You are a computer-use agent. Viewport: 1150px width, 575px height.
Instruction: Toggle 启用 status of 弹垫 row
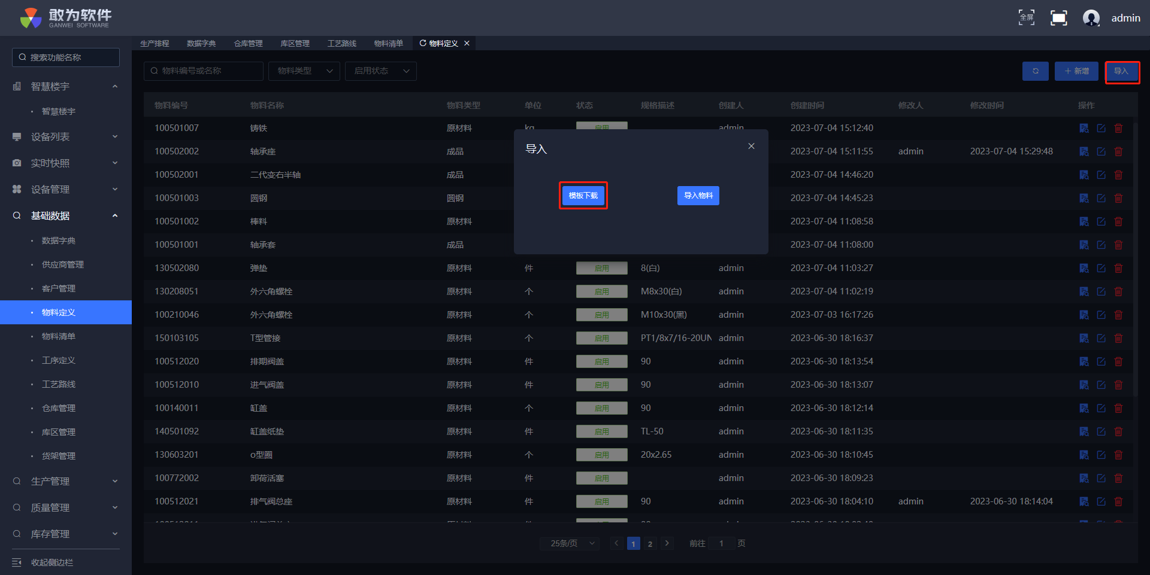coord(601,268)
